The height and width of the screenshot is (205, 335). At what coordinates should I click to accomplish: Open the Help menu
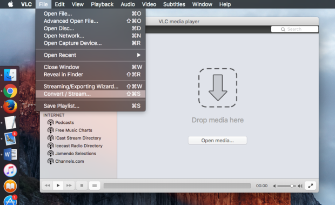coord(225,4)
